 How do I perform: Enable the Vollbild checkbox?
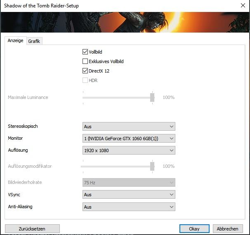click(85, 52)
